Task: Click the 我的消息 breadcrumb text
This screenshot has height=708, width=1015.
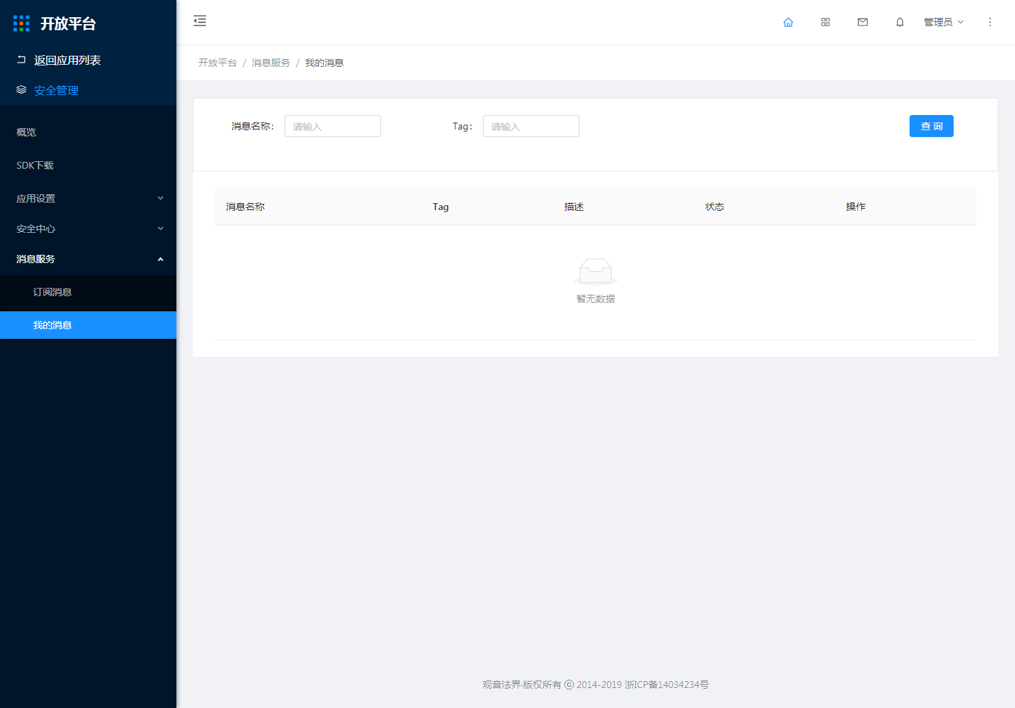Action: [325, 63]
